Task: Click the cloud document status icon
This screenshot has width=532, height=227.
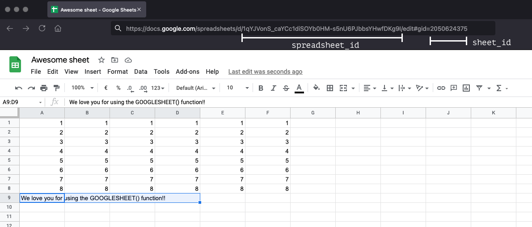Action: [128, 60]
